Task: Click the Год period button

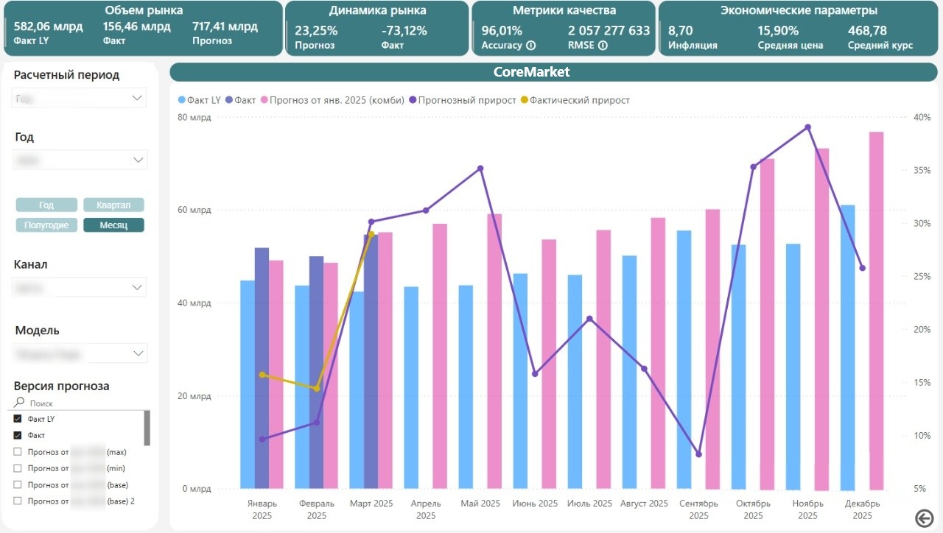Action: click(46, 204)
